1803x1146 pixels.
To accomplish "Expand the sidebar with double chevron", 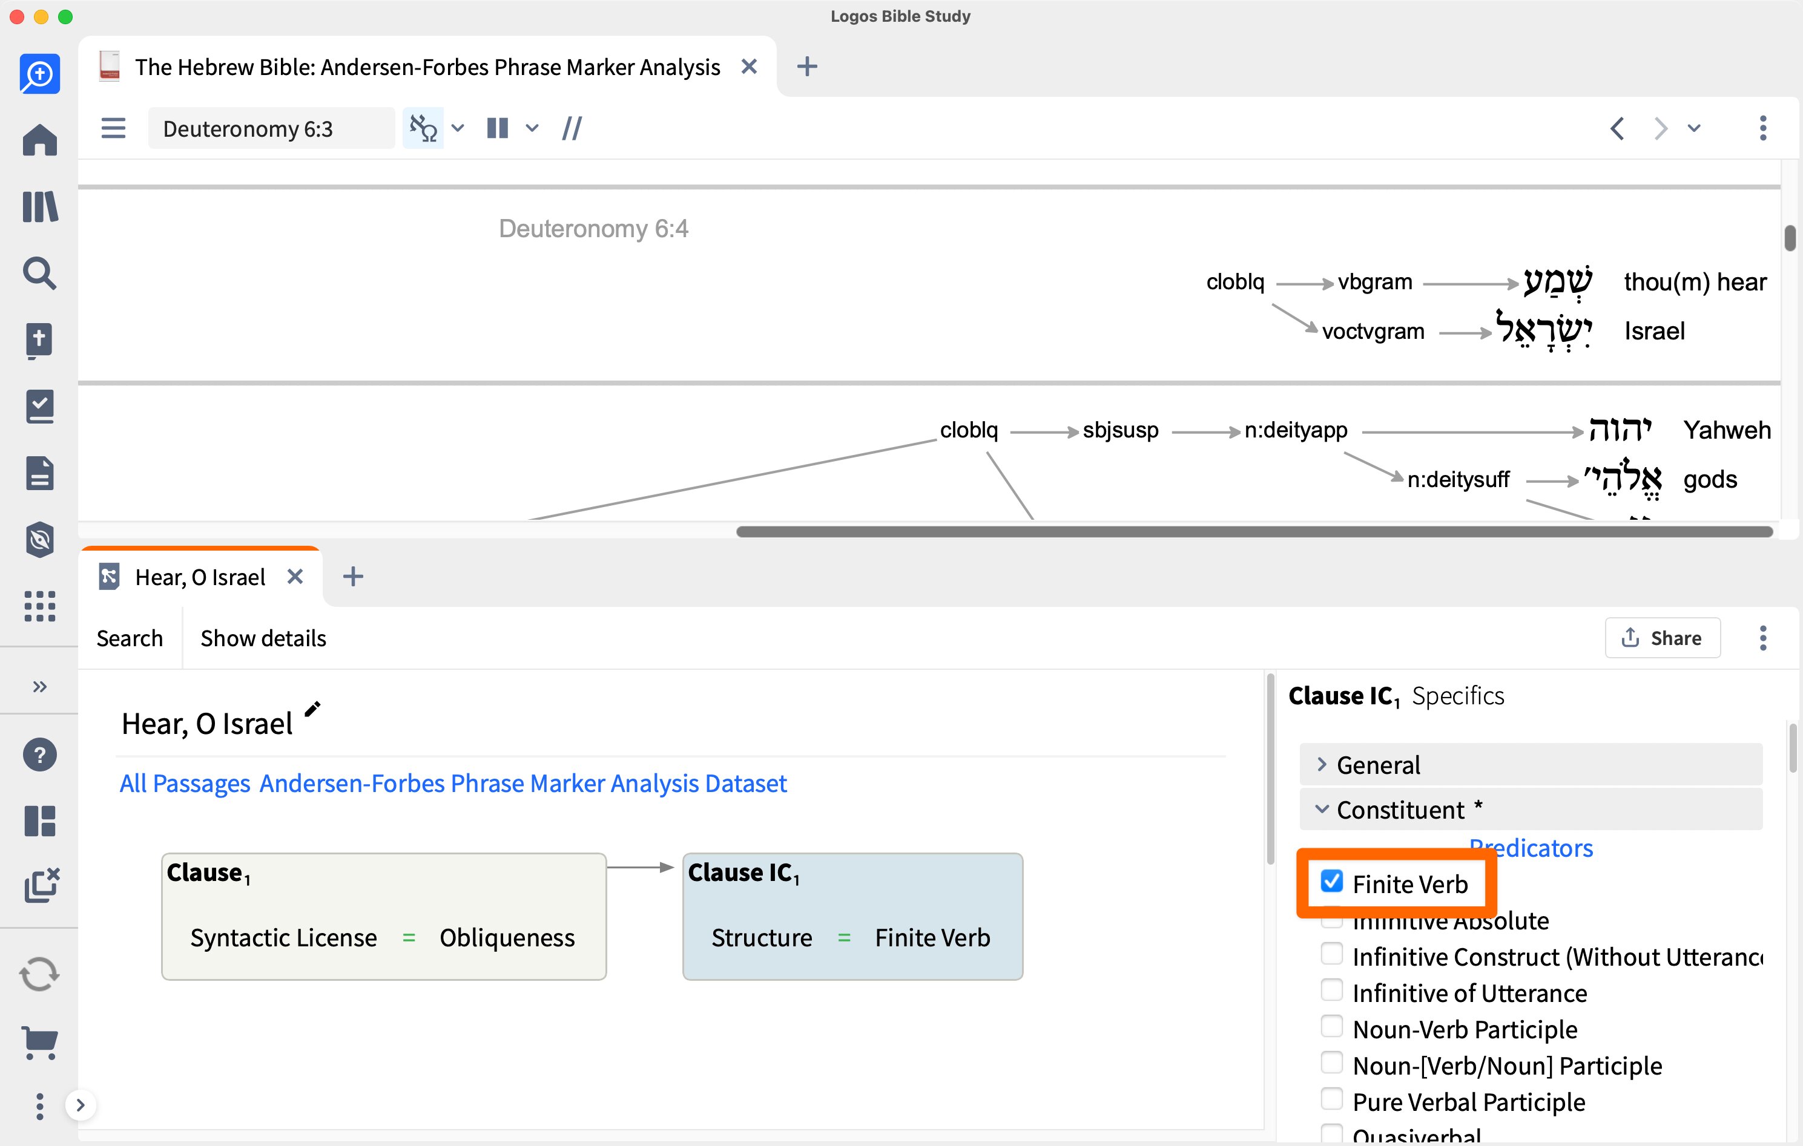I will coord(40,686).
